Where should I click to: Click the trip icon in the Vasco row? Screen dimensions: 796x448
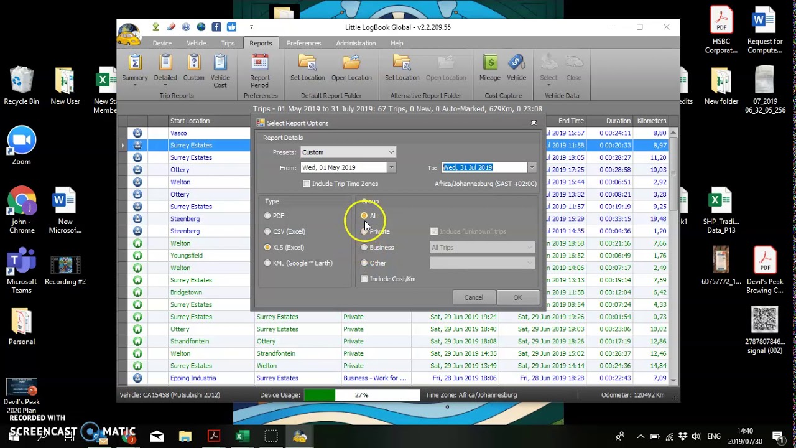137,133
